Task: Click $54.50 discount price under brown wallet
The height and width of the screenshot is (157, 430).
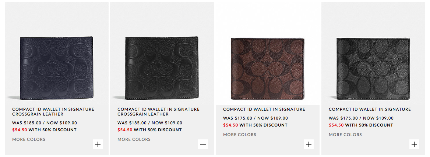Action: (x=230, y=125)
